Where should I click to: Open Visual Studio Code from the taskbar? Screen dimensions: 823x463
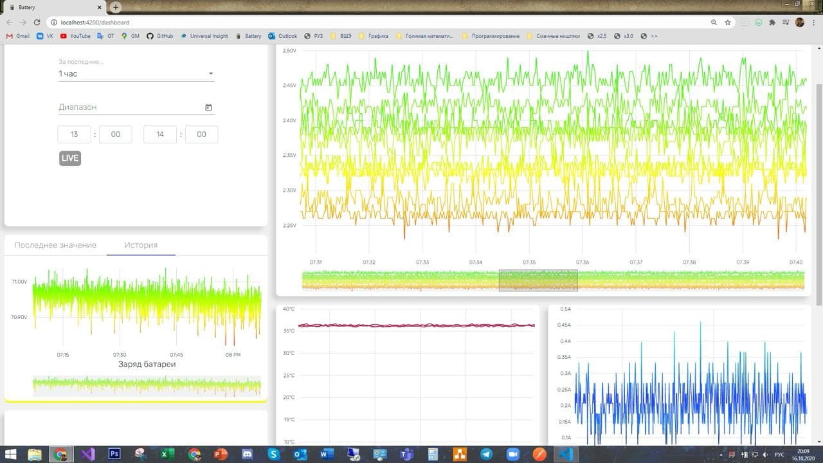pyautogui.click(x=566, y=454)
